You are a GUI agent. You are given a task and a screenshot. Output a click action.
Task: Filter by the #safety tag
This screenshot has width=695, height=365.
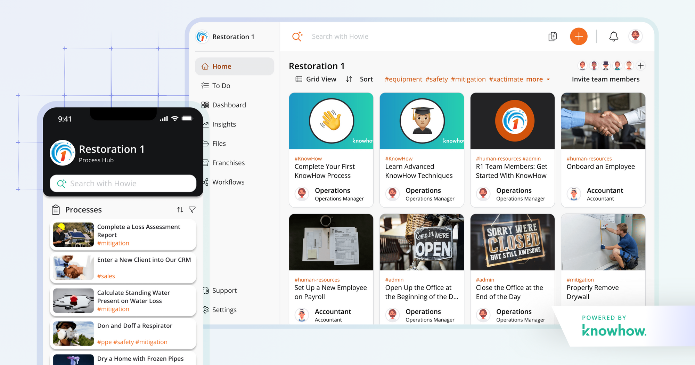[x=436, y=79]
